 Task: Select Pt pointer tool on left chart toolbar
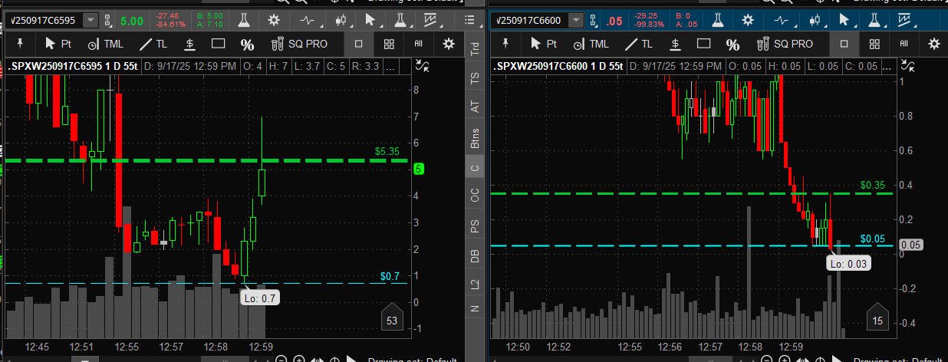(58, 44)
